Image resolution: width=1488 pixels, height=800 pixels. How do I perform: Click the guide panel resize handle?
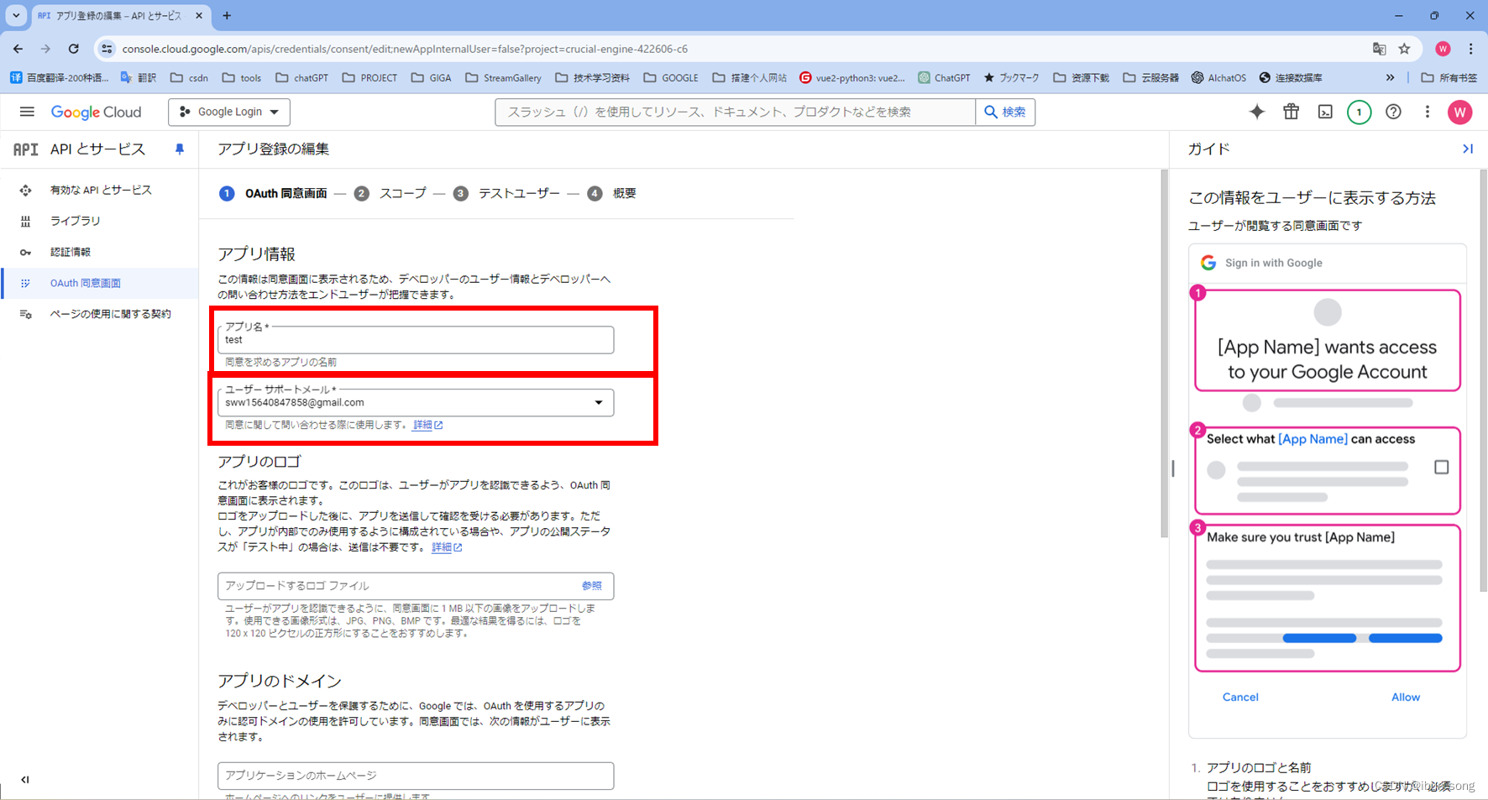(x=1173, y=468)
